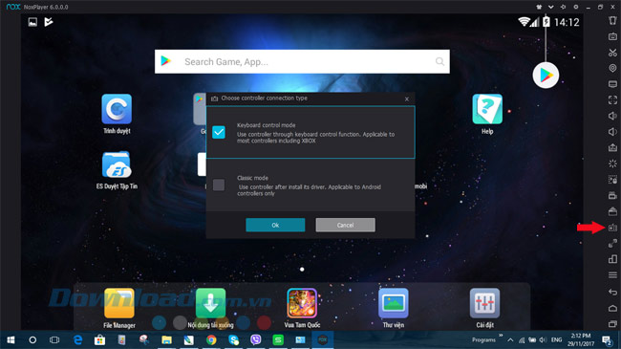Click the taskbar clock 2:12 PM
Image resolution: width=621 pixels, height=349 pixels.
[x=581, y=339]
